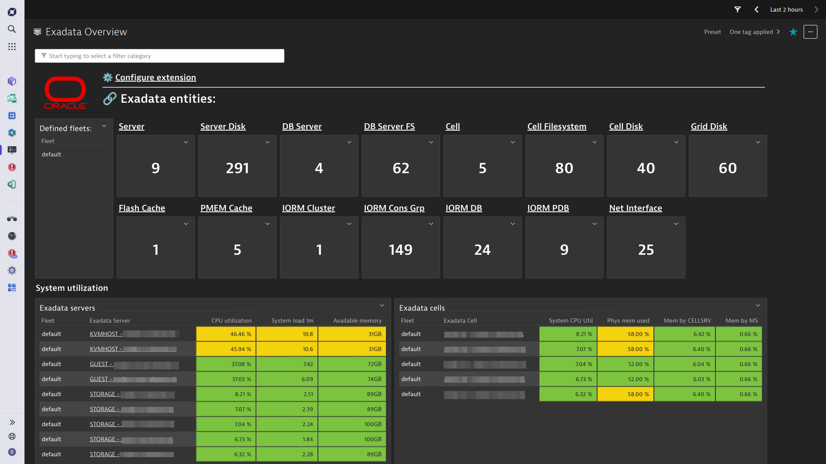This screenshot has height=464, width=826.
Task: Open the green chart-house sidebar app
Action: click(12, 98)
